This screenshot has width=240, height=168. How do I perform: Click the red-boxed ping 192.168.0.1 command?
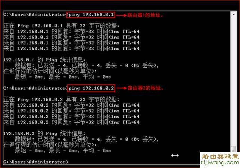[x=91, y=15]
